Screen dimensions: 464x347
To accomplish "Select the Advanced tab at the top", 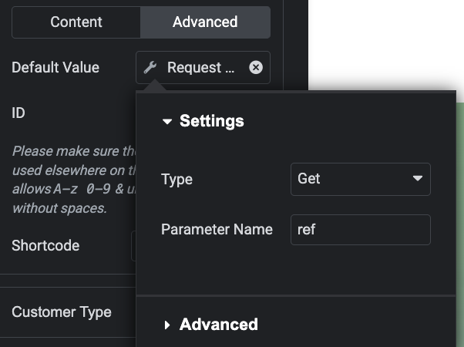I will (x=205, y=22).
